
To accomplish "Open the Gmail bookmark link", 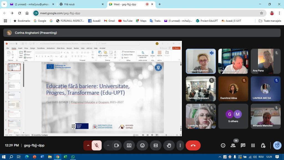I will [109, 21].
